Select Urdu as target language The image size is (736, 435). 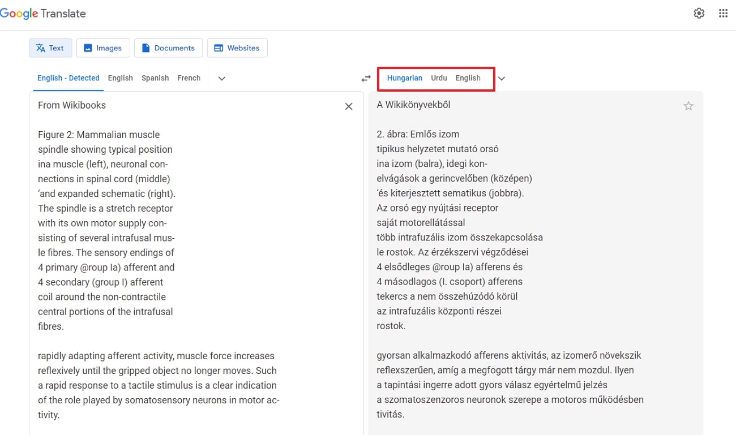pos(439,78)
